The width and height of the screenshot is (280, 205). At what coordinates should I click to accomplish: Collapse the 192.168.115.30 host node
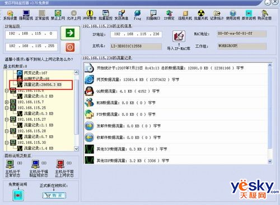coord(7,143)
